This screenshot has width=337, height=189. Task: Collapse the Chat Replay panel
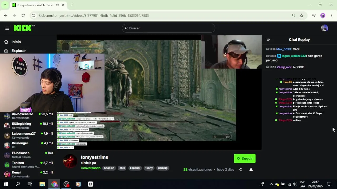point(268,40)
